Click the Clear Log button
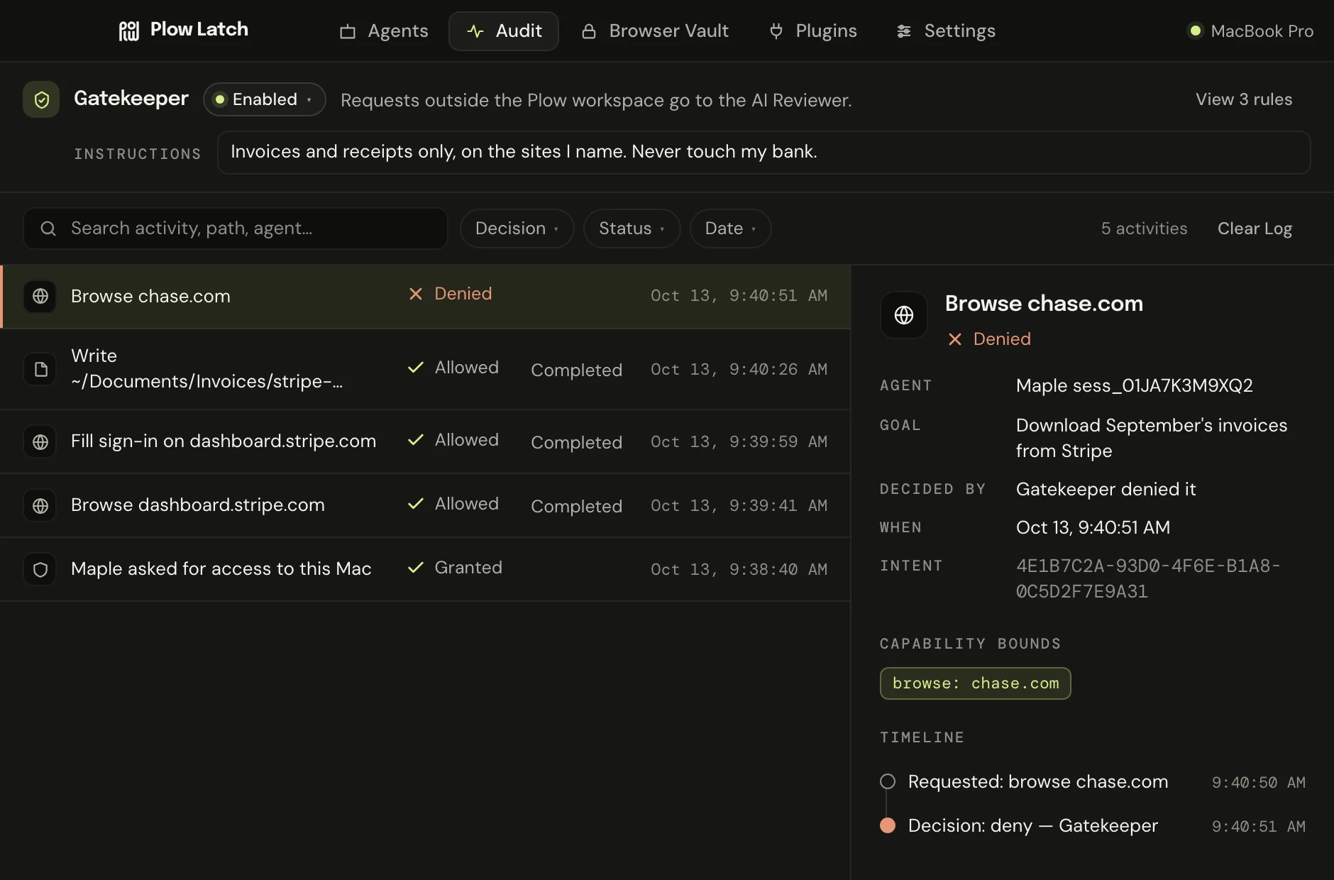The height and width of the screenshot is (880, 1334). pyautogui.click(x=1255, y=229)
